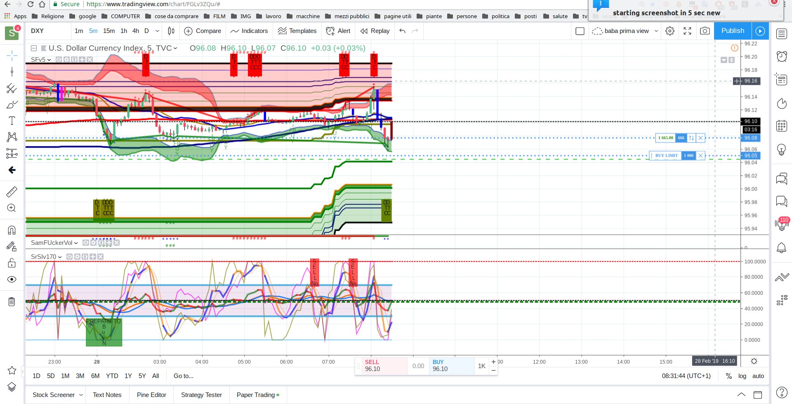This screenshot has height=404, width=792.
Task: Open the notifications bell panel
Action: [x=782, y=247]
